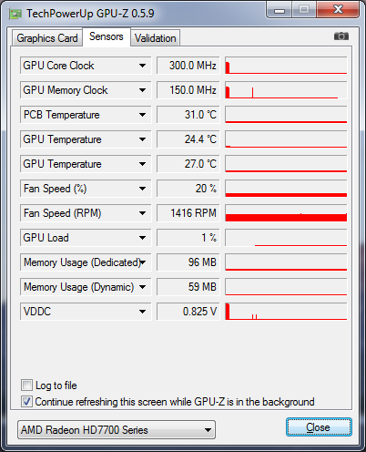Screen dimensions: 366x452
Task: Close the window with the red X
Action: [338, 10]
